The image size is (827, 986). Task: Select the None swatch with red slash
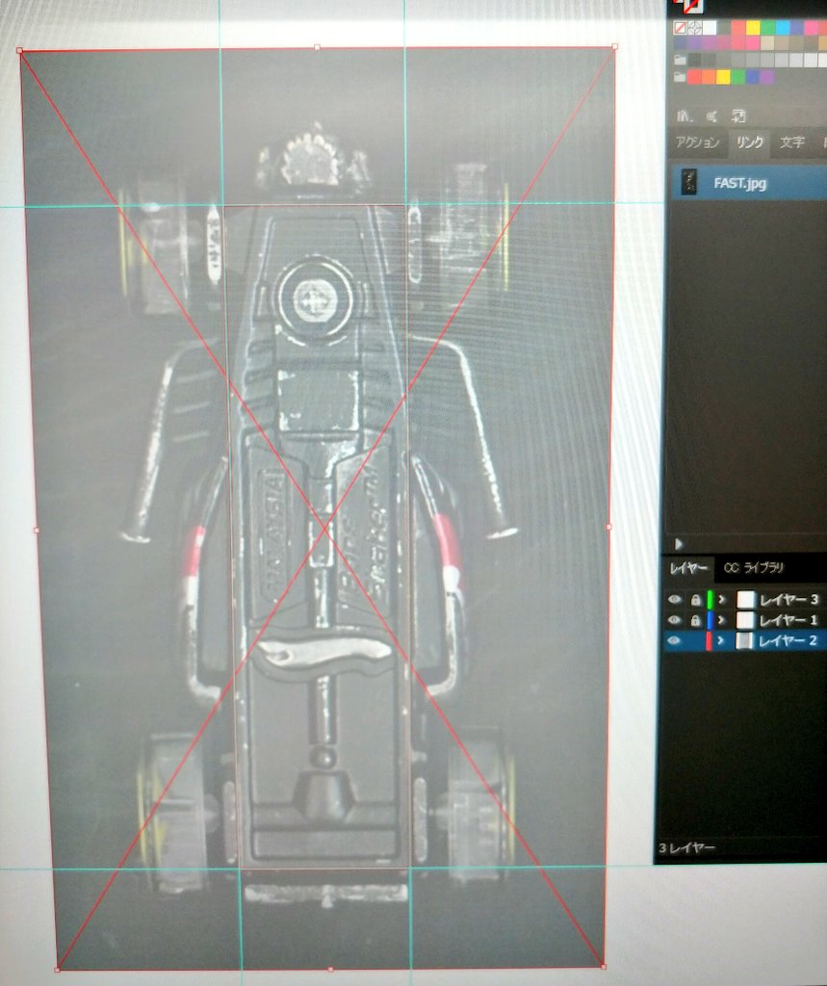point(680,28)
